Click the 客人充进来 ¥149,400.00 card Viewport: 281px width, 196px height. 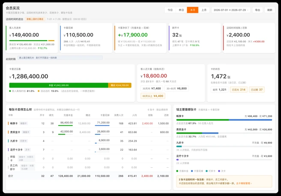(32, 38)
